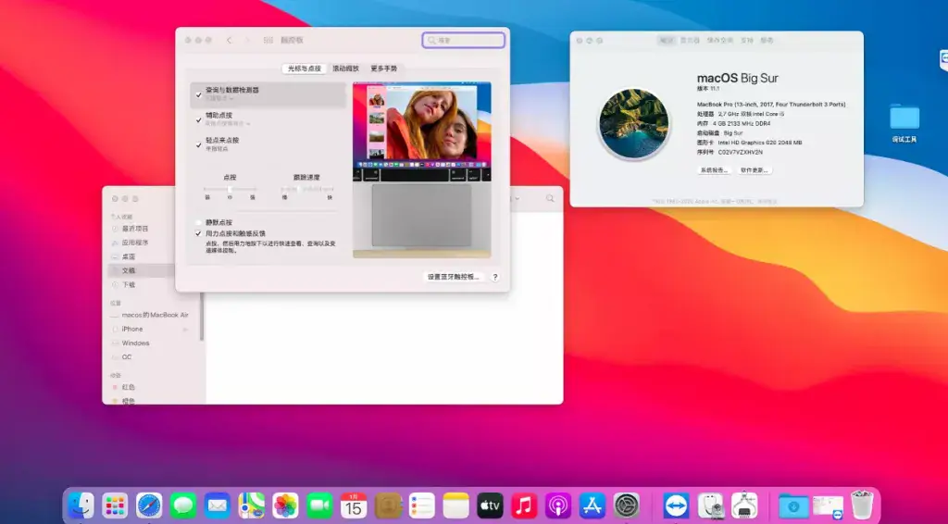
Task: Show all preferences grid icon
Action: coord(268,40)
